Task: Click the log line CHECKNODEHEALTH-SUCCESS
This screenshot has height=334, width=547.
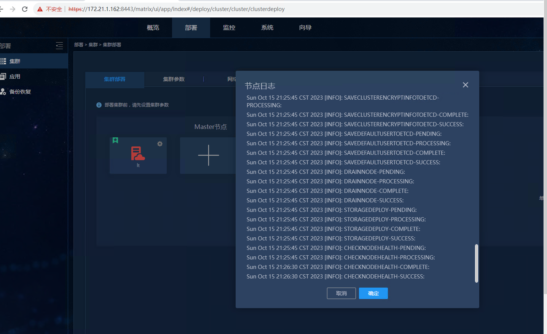Action: pyautogui.click(x=336, y=277)
